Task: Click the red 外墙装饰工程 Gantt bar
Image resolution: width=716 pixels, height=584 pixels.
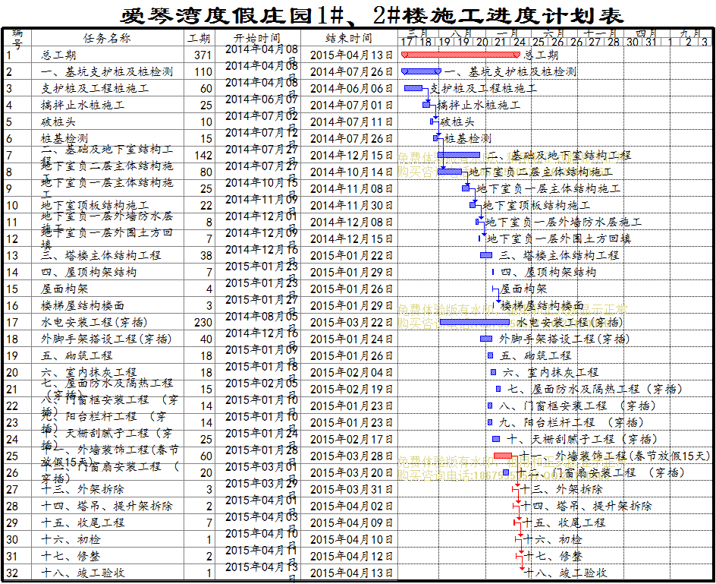Action: pos(503,456)
